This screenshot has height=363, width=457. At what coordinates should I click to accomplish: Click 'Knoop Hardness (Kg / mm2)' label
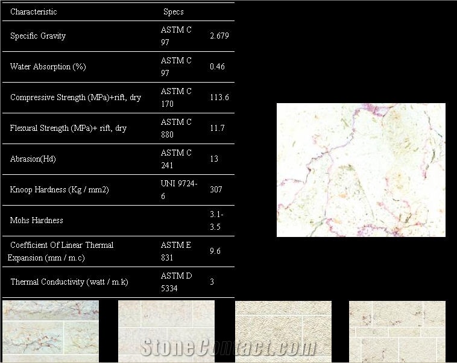pos(60,189)
